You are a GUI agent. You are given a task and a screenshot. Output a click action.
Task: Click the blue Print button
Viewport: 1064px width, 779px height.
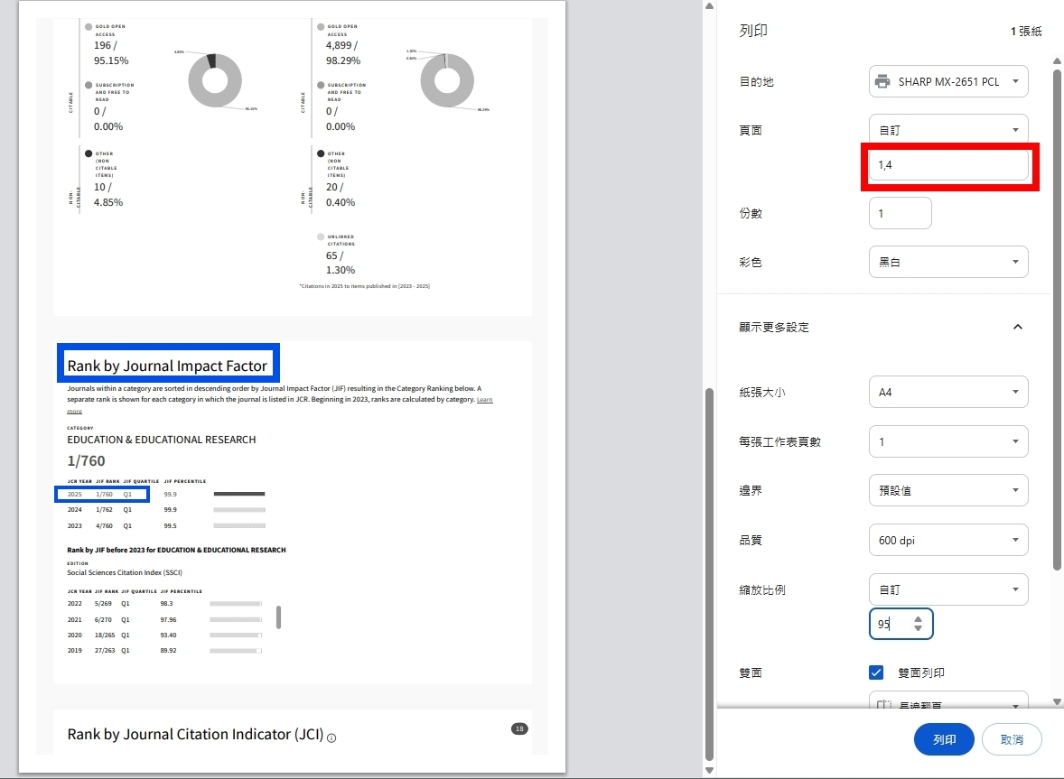tap(944, 739)
